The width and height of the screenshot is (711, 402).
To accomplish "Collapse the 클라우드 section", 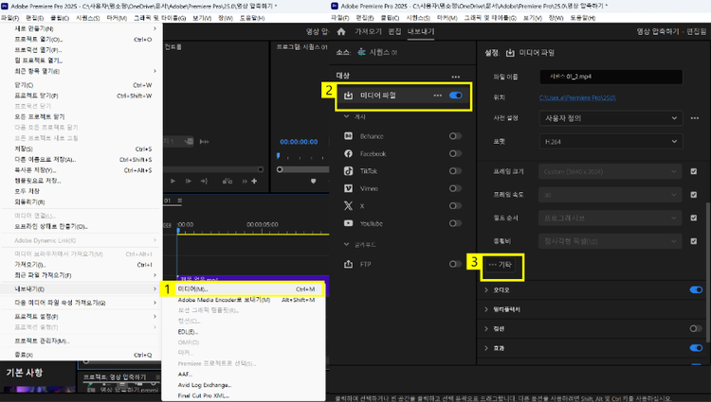I will (x=346, y=244).
